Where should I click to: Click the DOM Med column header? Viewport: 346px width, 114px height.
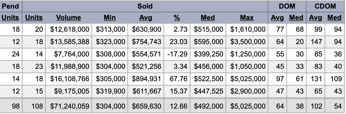click(296, 18)
